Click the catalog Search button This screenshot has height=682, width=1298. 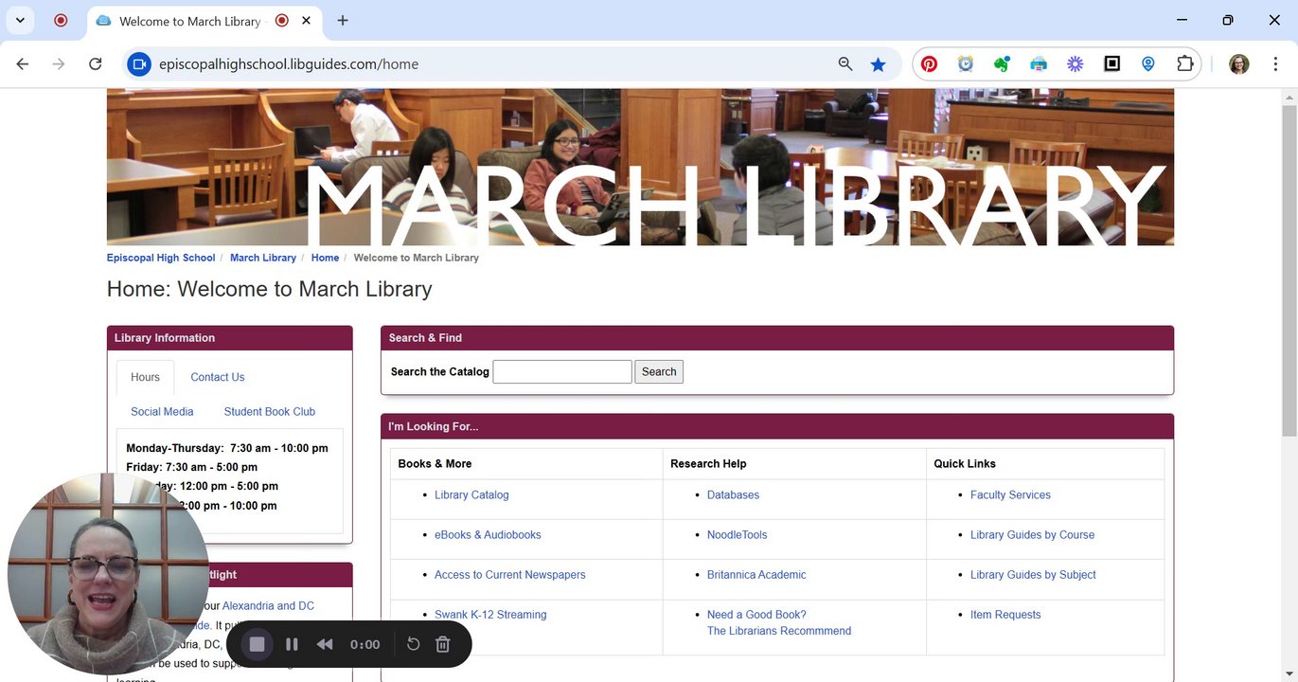click(659, 371)
